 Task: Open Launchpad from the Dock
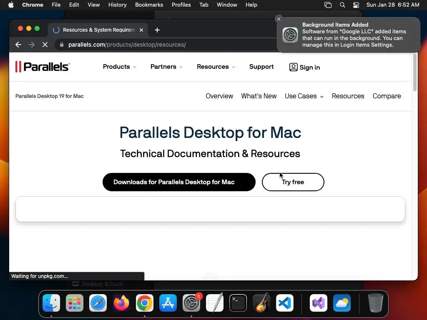pyautogui.click(x=75, y=303)
